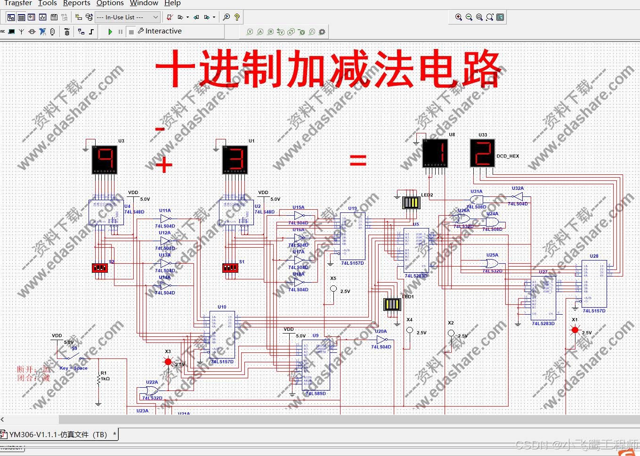The height and width of the screenshot is (456, 640).
Task: Open the Options menu
Action: coord(110,3)
